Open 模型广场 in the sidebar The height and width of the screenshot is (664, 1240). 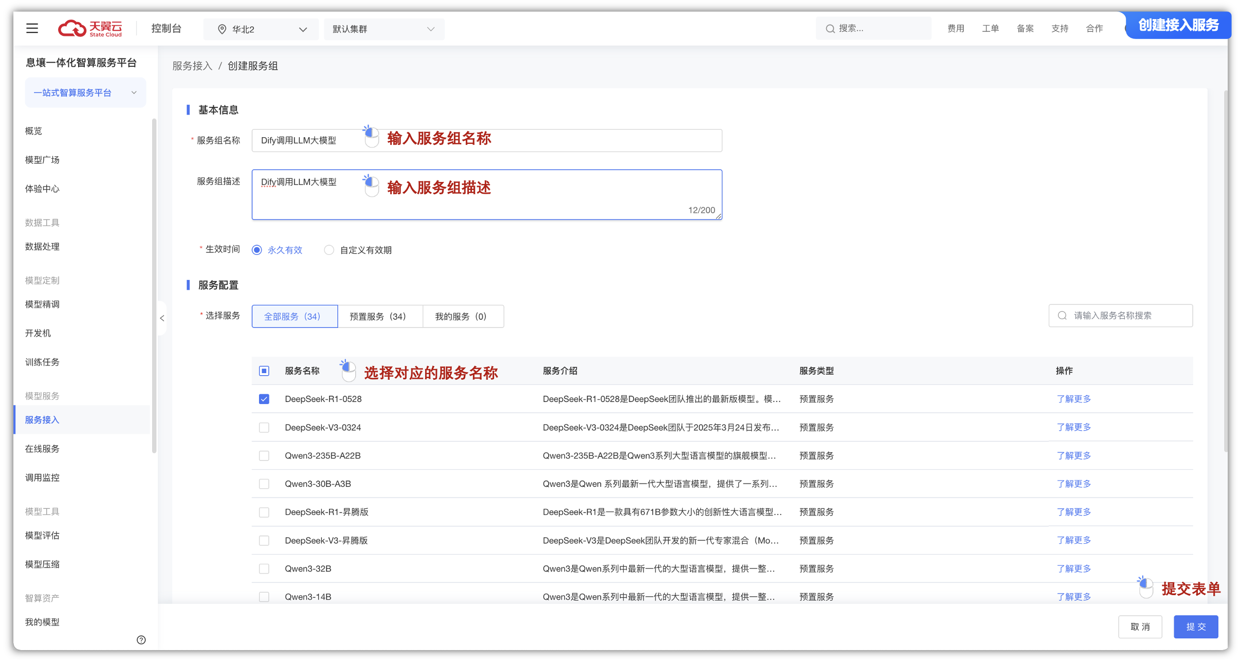point(42,160)
